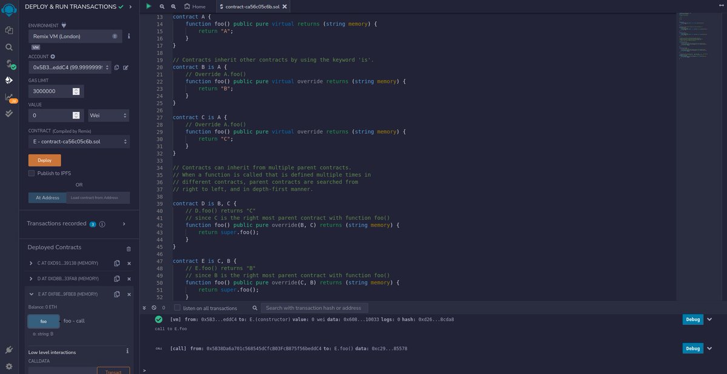Open the Account dropdown 0x5B3...eddC4
The width and height of the screenshot is (727, 374).
coord(70,68)
